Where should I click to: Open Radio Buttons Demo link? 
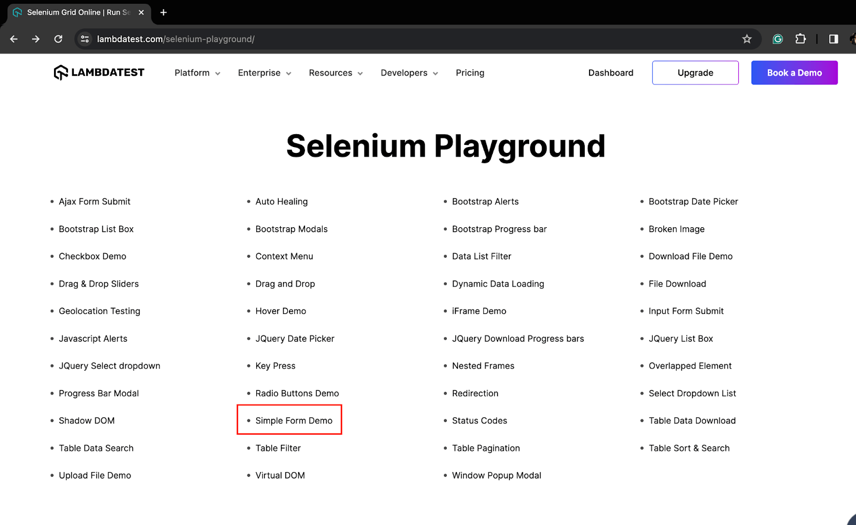pos(297,393)
